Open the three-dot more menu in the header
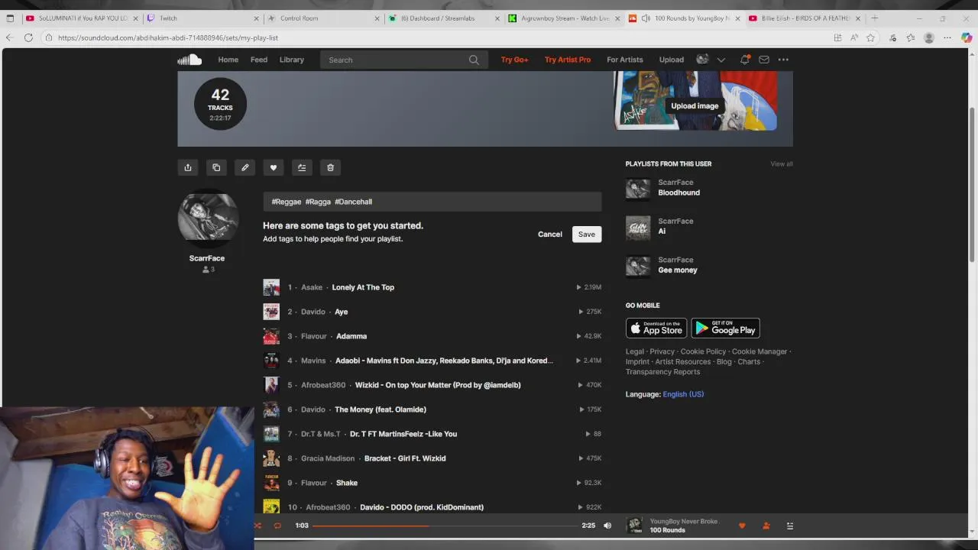This screenshot has width=978, height=550. tap(783, 60)
